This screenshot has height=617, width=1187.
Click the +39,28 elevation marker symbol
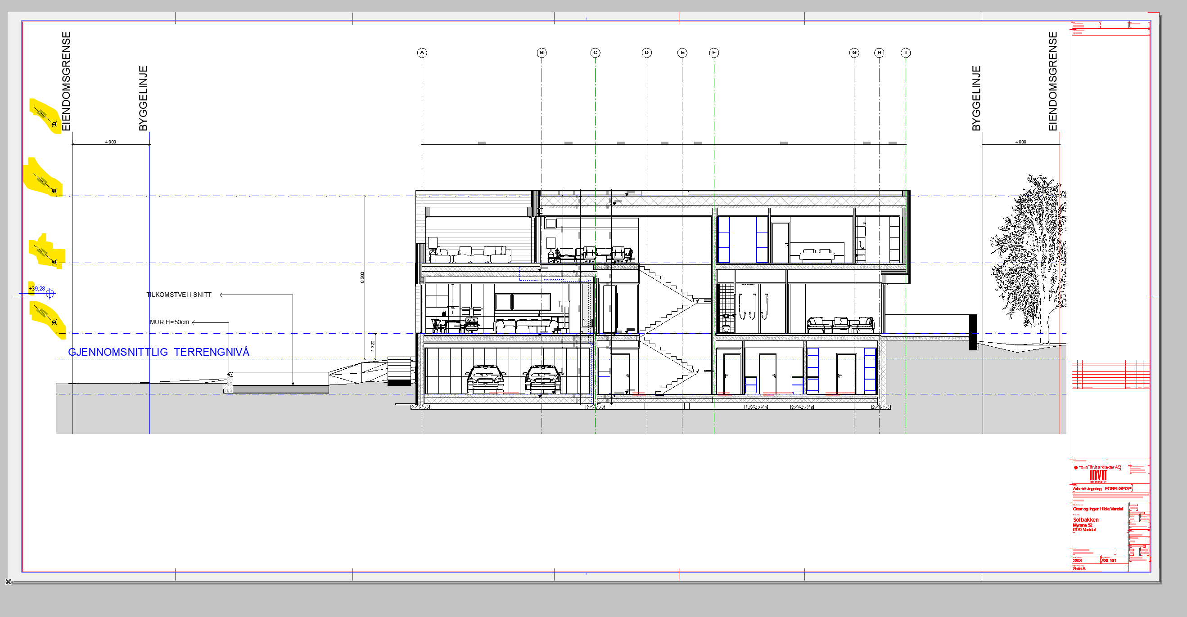50,293
